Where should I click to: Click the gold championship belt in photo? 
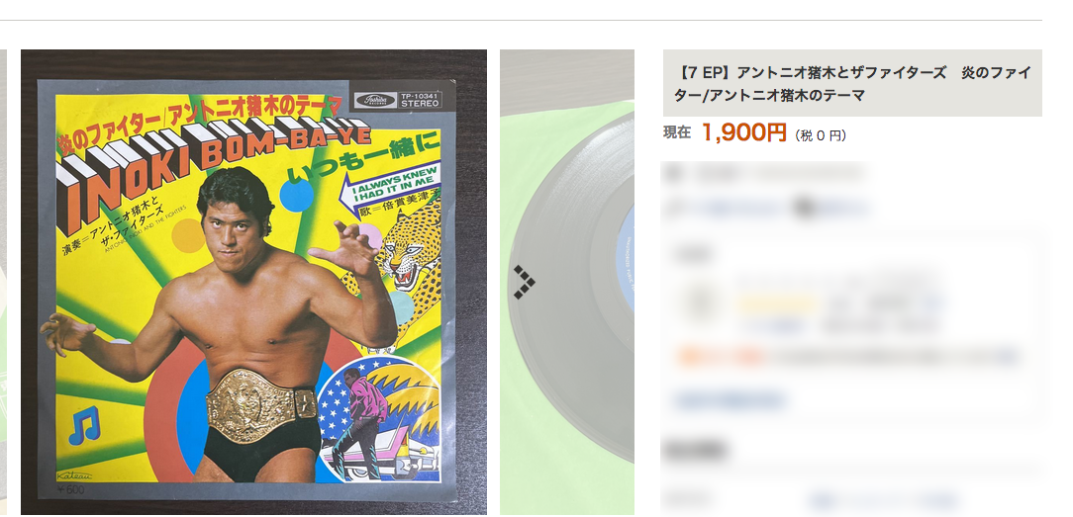tap(260, 405)
